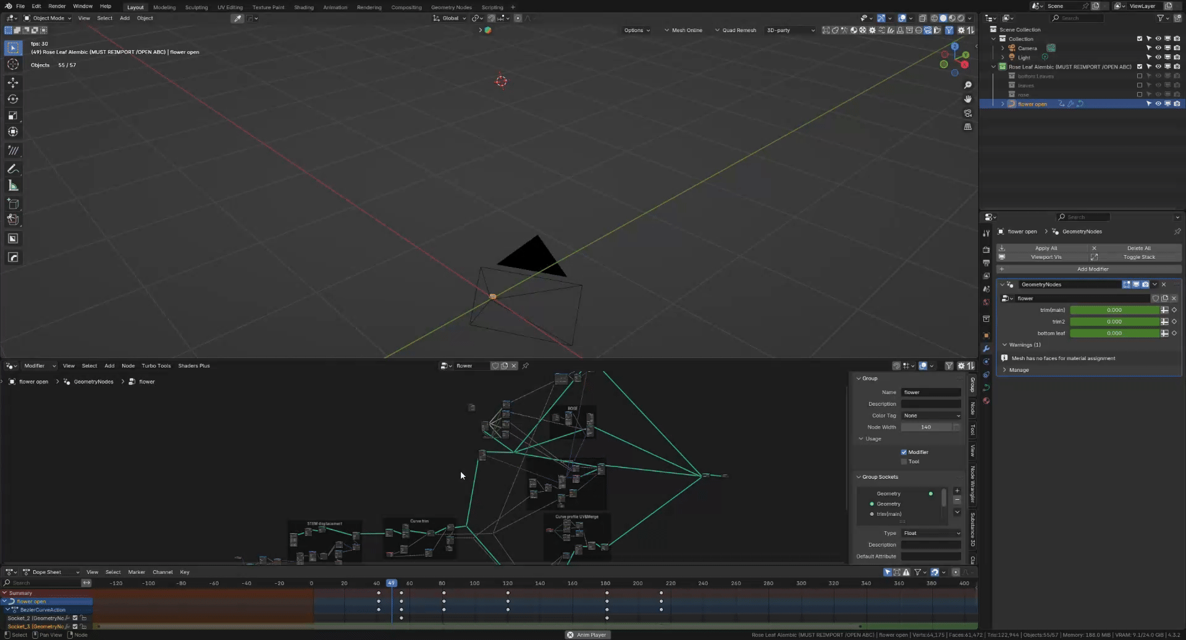This screenshot has height=640, width=1186.
Task: Enable the rose collection checkbox
Action: click(x=1140, y=95)
